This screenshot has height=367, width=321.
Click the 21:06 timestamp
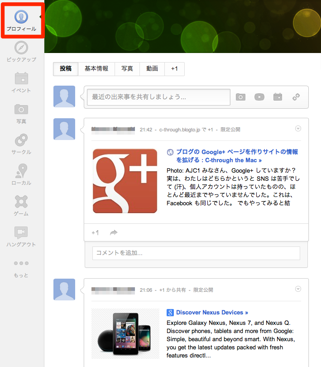click(x=146, y=290)
